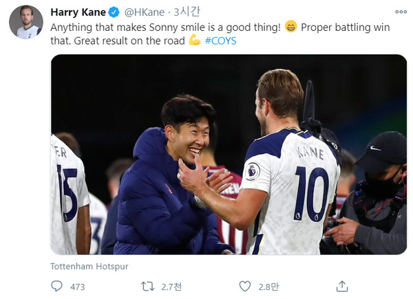The image size is (413, 299).
Task: Click the 2.8만 like count
Action: pyautogui.click(x=268, y=286)
